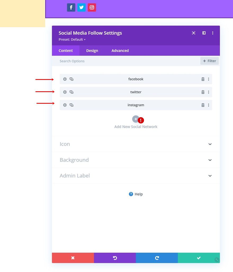Open twitter item settings gear
The width and height of the screenshot is (233, 272).
click(x=65, y=92)
